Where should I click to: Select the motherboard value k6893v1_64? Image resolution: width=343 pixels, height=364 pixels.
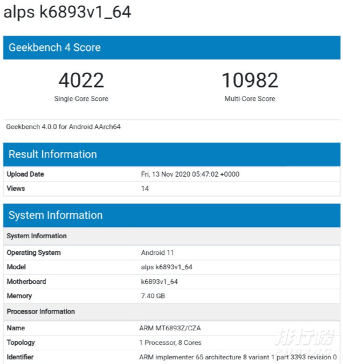click(x=159, y=282)
